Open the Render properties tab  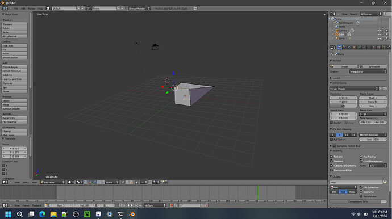tap(340, 47)
